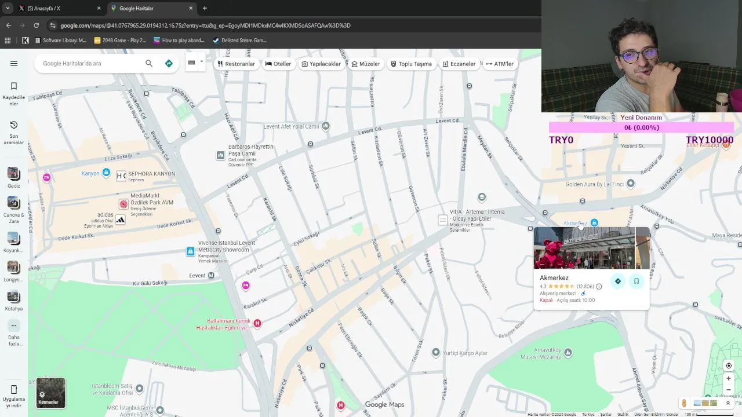Click İstanbloom Satış ve Kiralama pin
Image resolution: width=742 pixels, height=417 pixels.
139,388
